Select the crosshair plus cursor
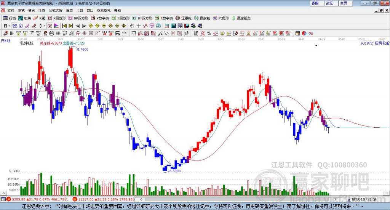The image size is (390, 210). pyautogui.click(x=139, y=26)
